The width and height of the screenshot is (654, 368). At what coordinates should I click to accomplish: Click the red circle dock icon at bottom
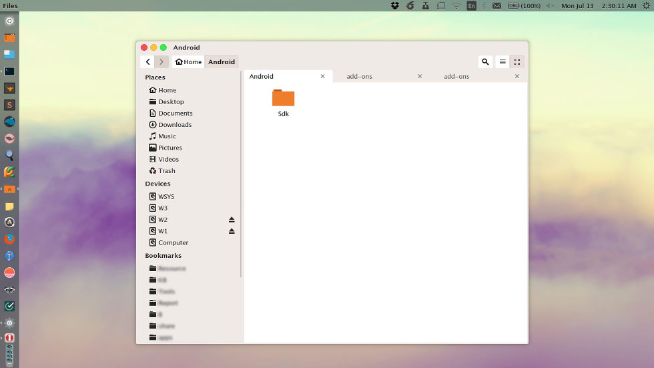[9, 337]
